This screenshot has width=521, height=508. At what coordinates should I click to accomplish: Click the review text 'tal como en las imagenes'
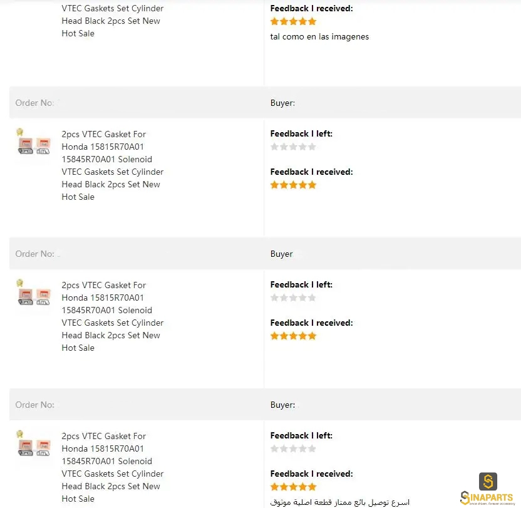(319, 36)
